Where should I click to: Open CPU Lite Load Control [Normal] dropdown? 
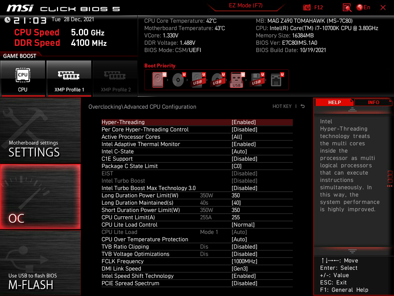tap(197, 225)
